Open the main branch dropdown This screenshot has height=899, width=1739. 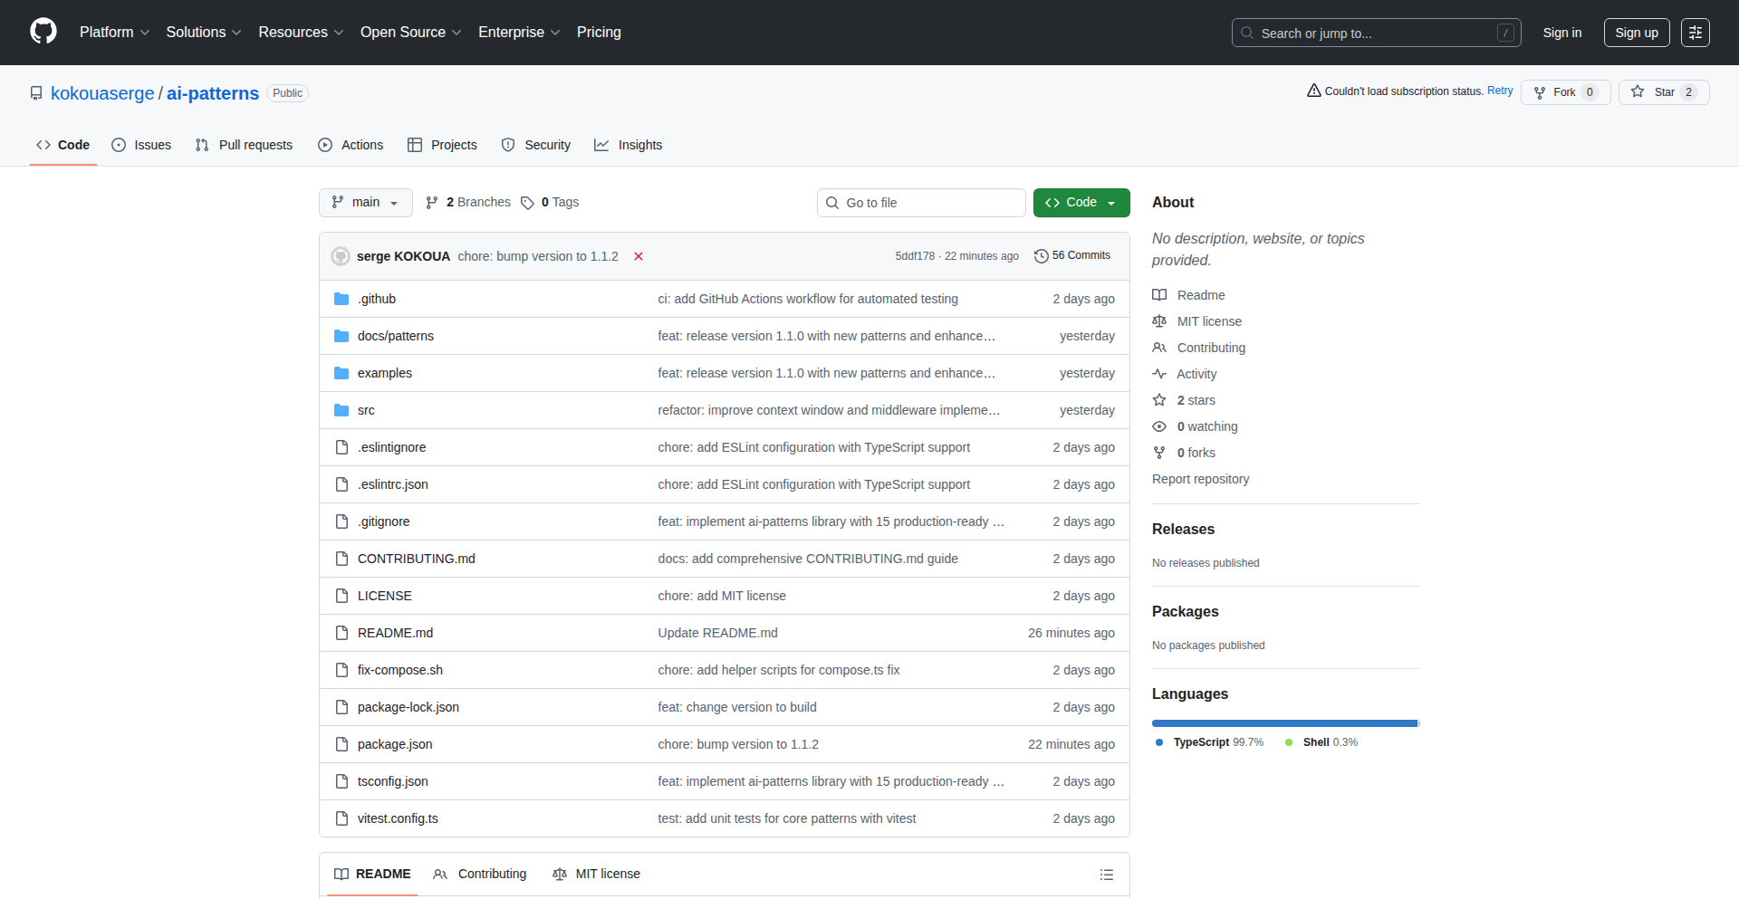coord(365,203)
